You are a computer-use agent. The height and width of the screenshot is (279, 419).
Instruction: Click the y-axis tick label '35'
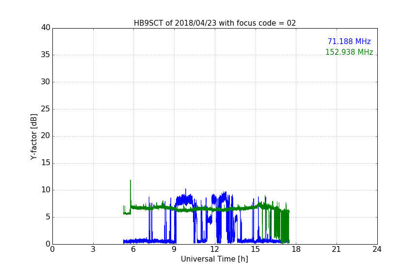(46, 55)
